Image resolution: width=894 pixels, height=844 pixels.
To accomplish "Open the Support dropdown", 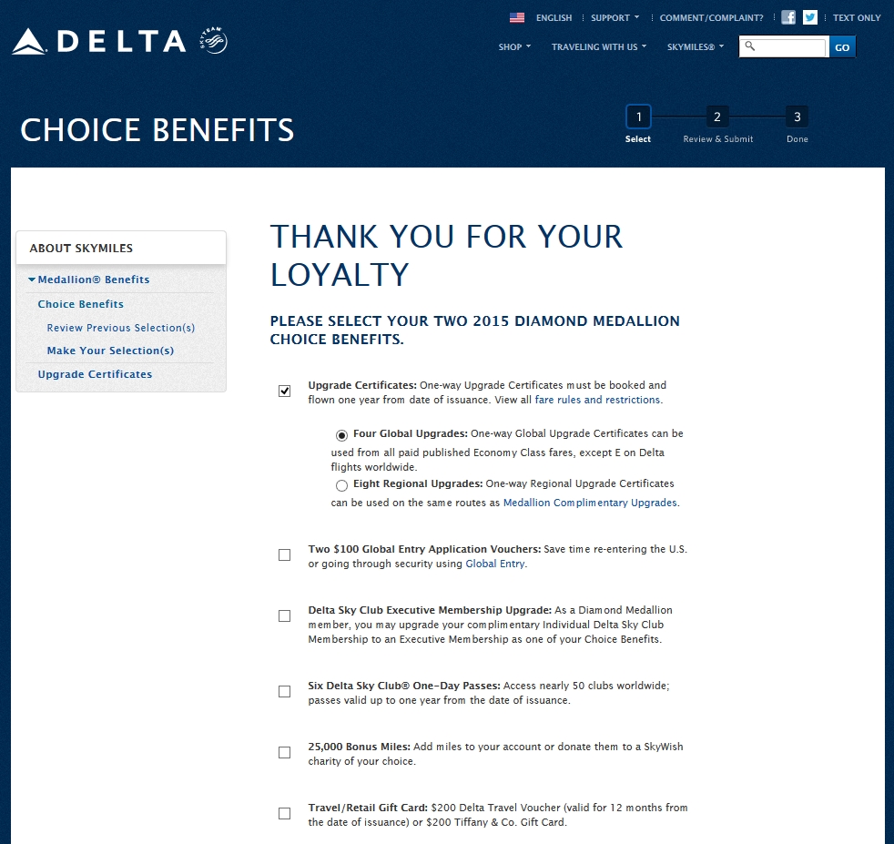I will 615,17.
